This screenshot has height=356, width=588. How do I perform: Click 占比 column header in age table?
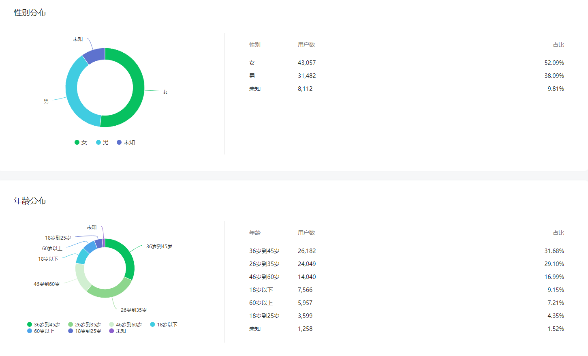pyautogui.click(x=558, y=233)
